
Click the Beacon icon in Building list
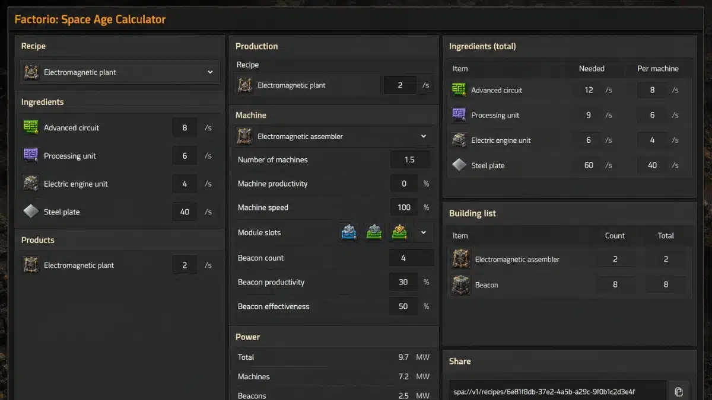(461, 285)
